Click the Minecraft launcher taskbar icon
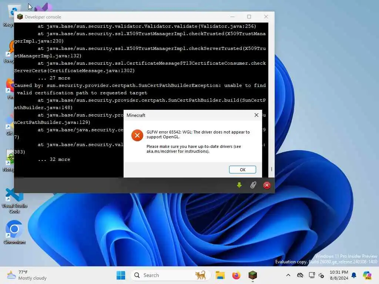Viewport: 379px width, 284px height. coord(252,275)
